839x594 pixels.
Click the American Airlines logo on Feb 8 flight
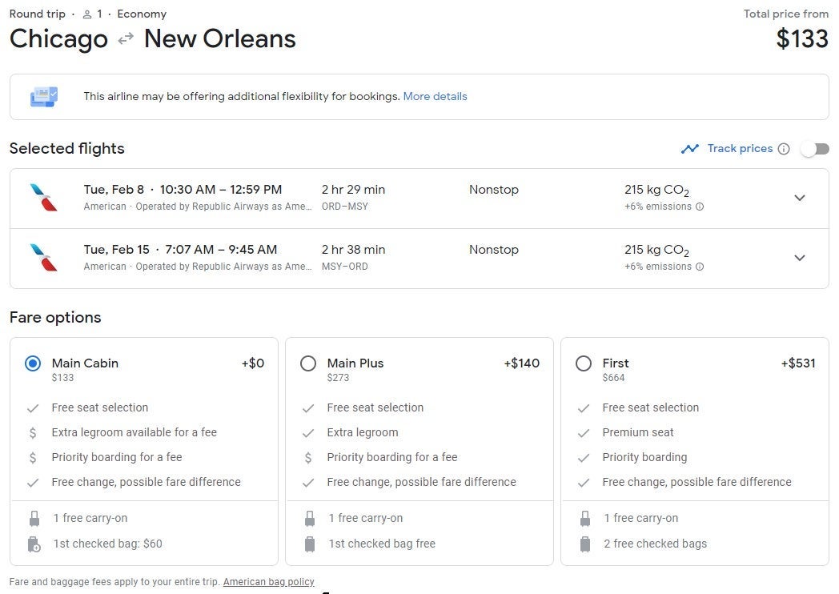tap(44, 198)
